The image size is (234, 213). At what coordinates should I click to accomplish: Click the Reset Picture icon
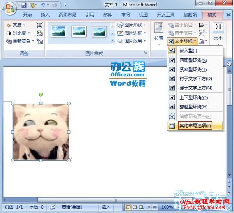(39, 41)
